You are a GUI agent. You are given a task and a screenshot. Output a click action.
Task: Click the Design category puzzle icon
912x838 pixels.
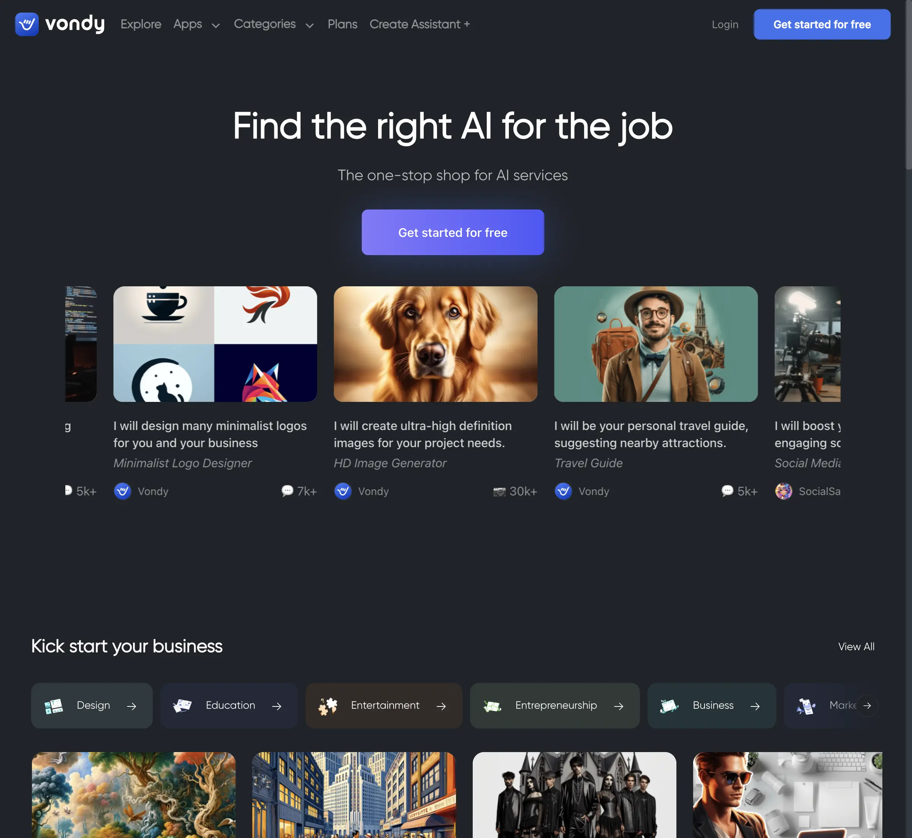54,706
